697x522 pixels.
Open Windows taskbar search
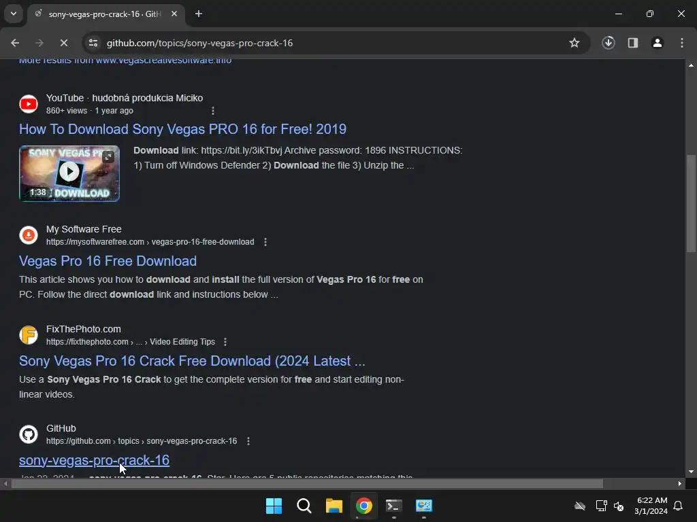(304, 506)
